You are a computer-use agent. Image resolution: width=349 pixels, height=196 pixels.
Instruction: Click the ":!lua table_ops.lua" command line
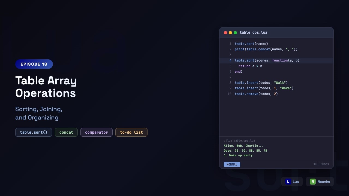point(239,141)
